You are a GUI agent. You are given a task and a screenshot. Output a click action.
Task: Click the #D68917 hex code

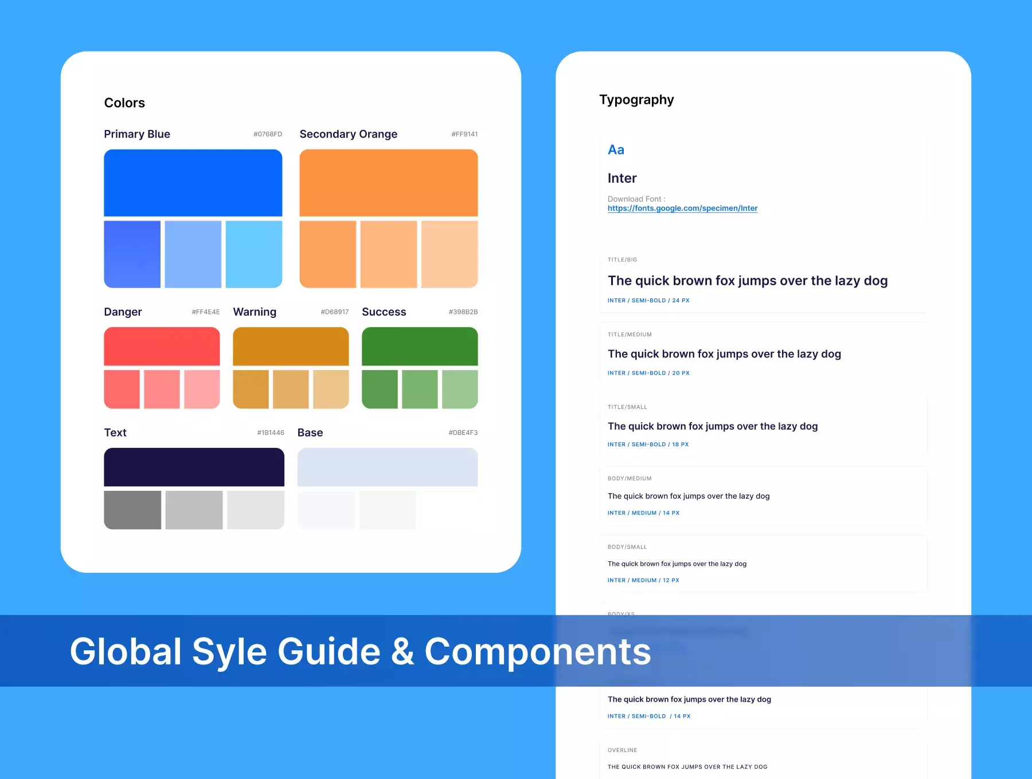[x=335, y=312]
